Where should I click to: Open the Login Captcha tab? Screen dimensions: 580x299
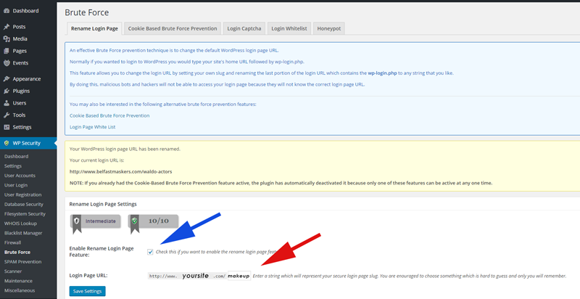pos(244,28)
